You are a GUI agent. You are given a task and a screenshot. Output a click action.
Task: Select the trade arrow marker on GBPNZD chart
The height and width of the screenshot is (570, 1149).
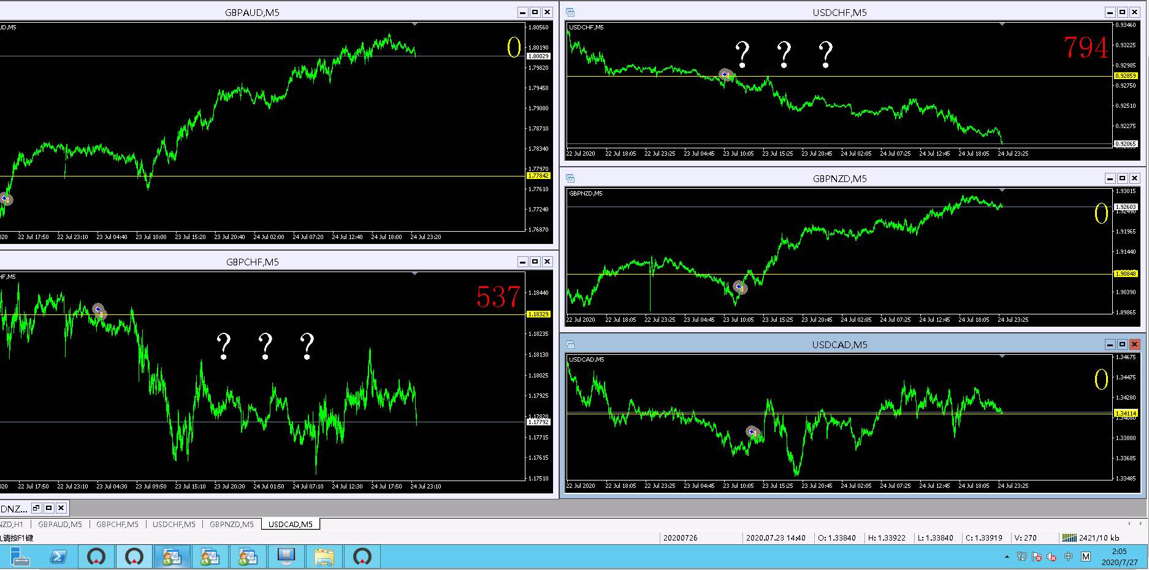point(740,287)
